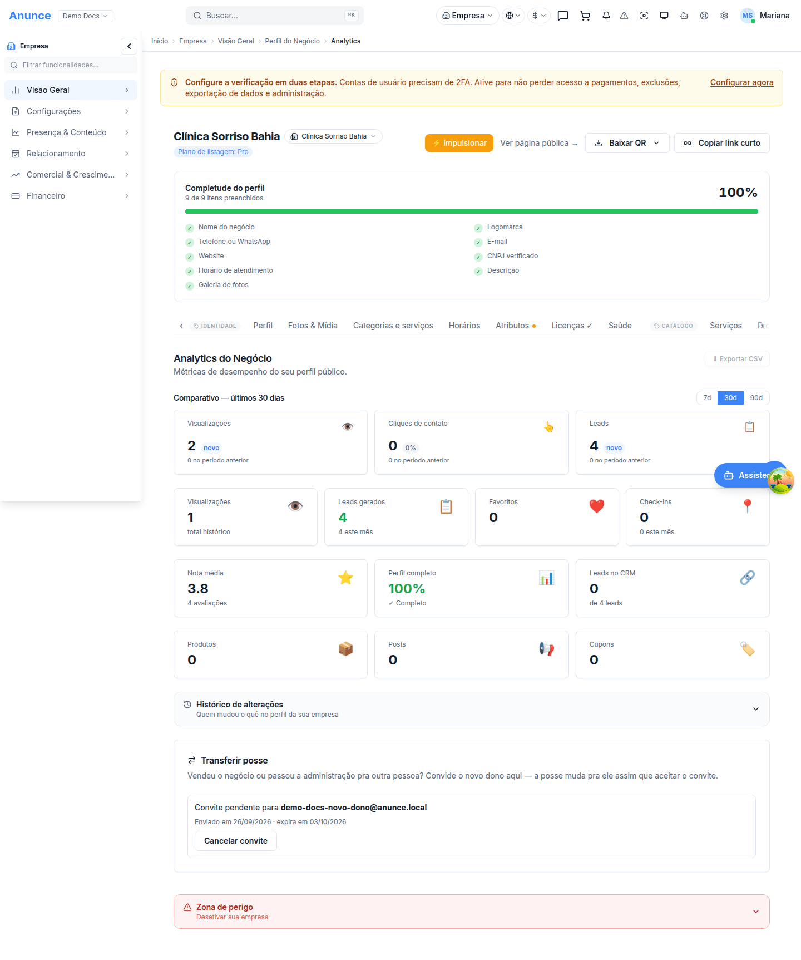Expand the Zona de perigo section
Image resolution: width=801 pixels, height=960 pixels.
pyautogui.click(x=471, y=912)
